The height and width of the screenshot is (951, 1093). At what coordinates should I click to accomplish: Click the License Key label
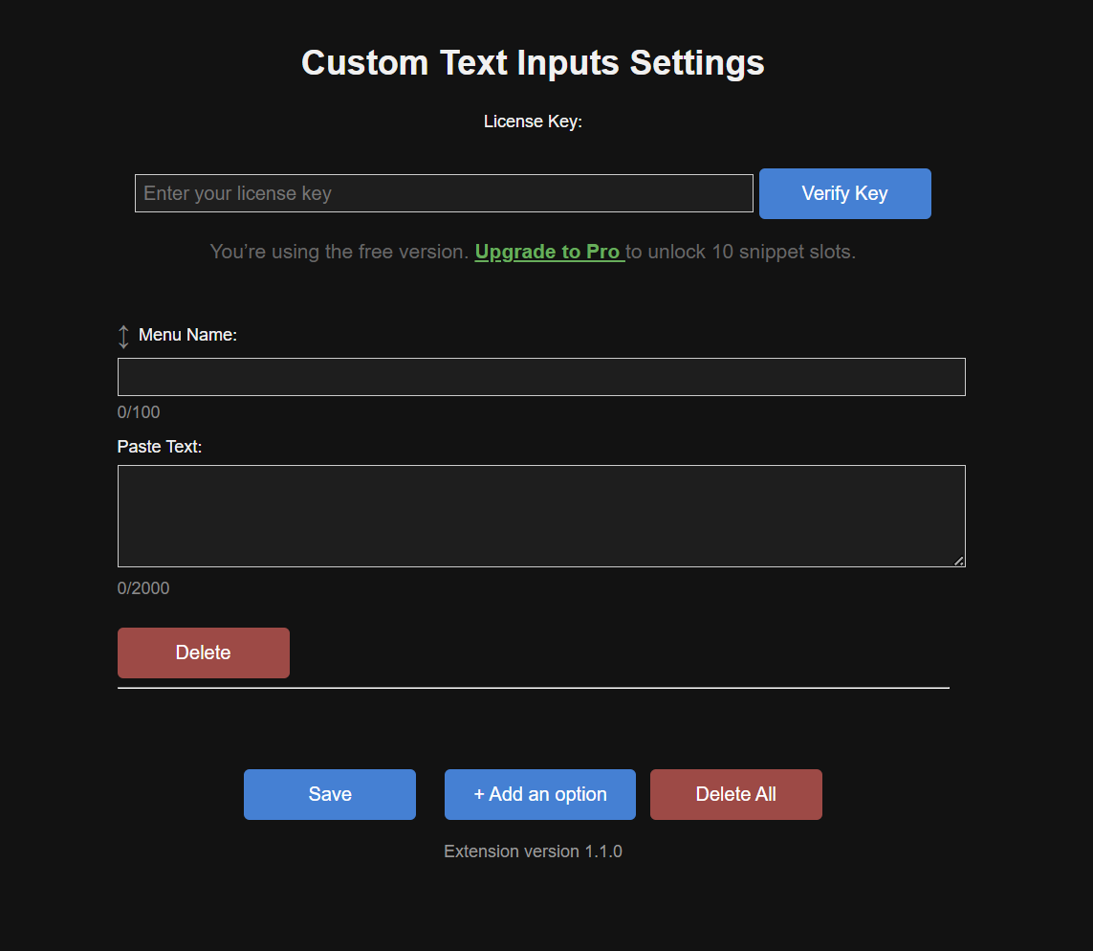point(533,122)
